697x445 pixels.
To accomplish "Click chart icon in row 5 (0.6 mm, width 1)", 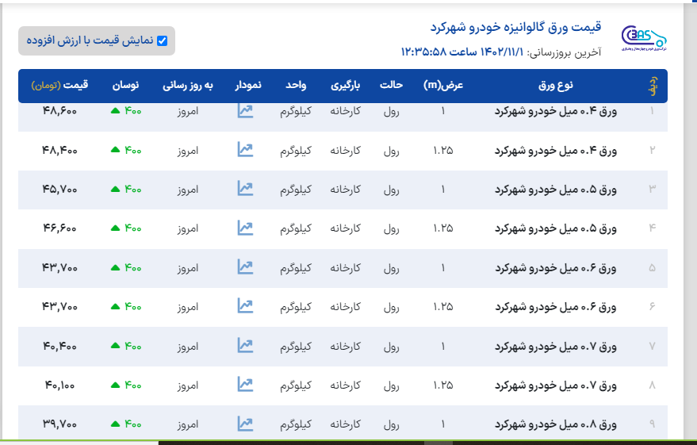I will [245, 267].
